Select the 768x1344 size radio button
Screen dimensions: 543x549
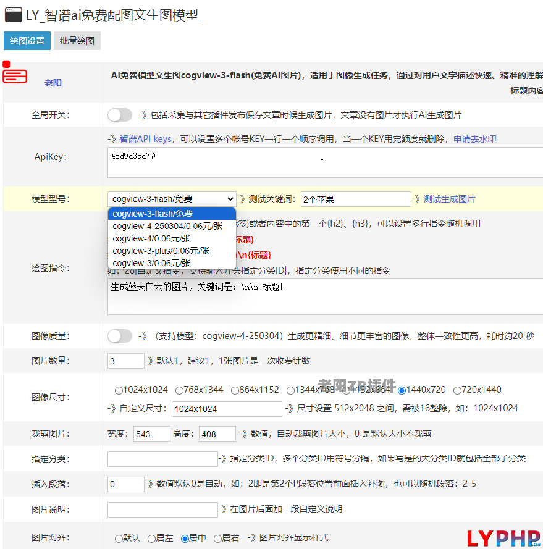(179, 390)
